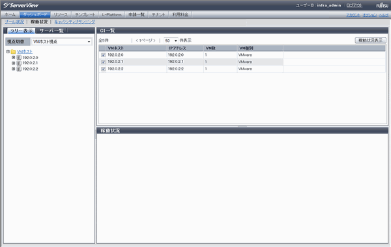Collapse the VMホスト root folder node
The image size is (391, 247).
[8, 52]
